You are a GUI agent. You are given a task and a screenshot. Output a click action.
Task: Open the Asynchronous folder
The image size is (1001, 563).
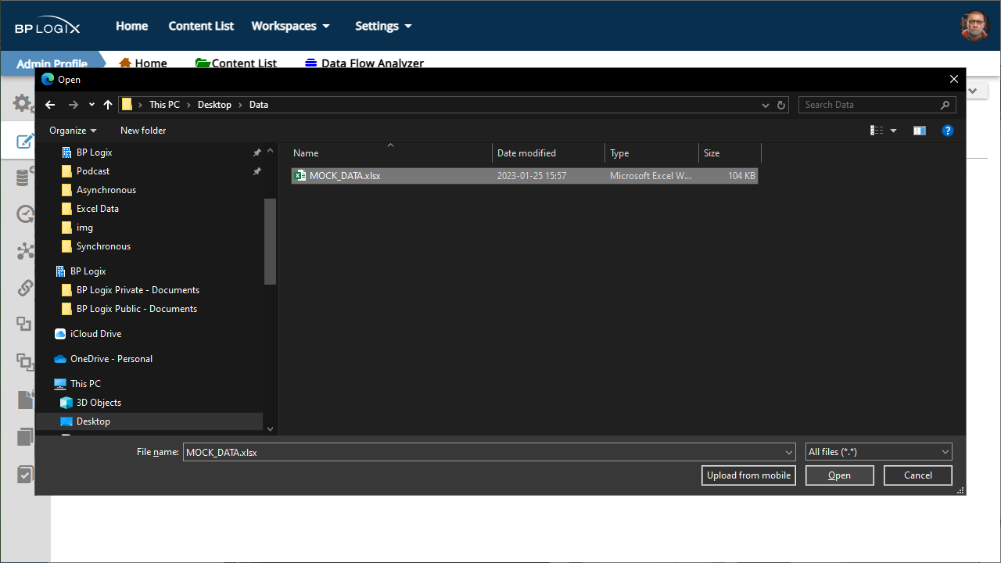click(106, 190)
